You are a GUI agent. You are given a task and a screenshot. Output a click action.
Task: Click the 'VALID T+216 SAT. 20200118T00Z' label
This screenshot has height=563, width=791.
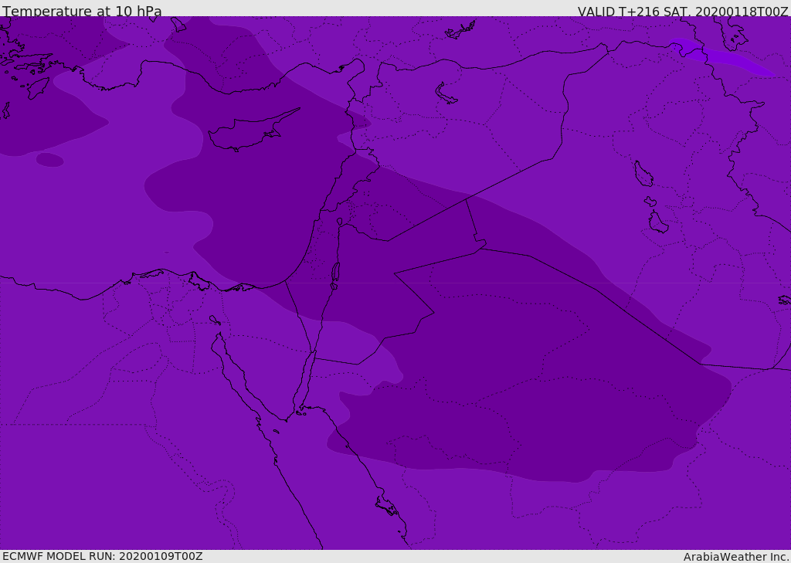(x=683, y=12)
